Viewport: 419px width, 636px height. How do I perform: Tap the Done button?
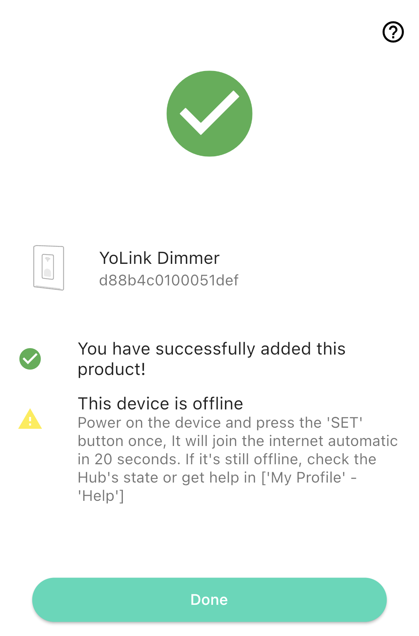[x=209, y=599]
